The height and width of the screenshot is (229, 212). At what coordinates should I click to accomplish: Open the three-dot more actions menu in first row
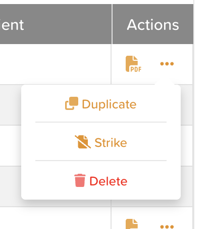(x=167, y=64)
